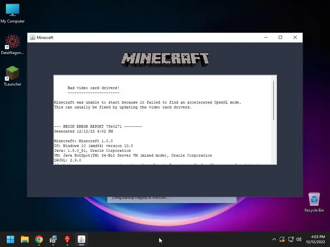Maximize the Minecraft window
Viewport: 330px width, 247px height.
click(x=280, y=37)
